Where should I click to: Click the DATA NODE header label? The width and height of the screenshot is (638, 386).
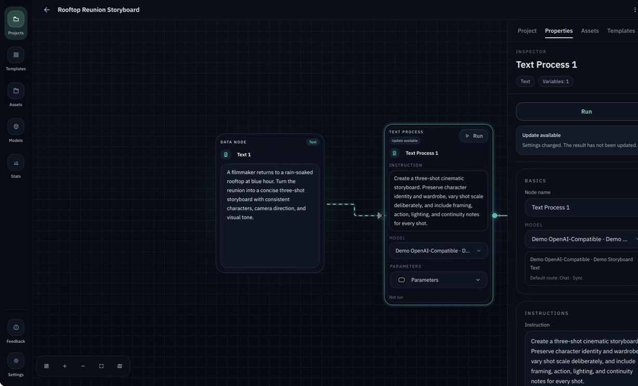pyautogui.click(x=233, y=142)
